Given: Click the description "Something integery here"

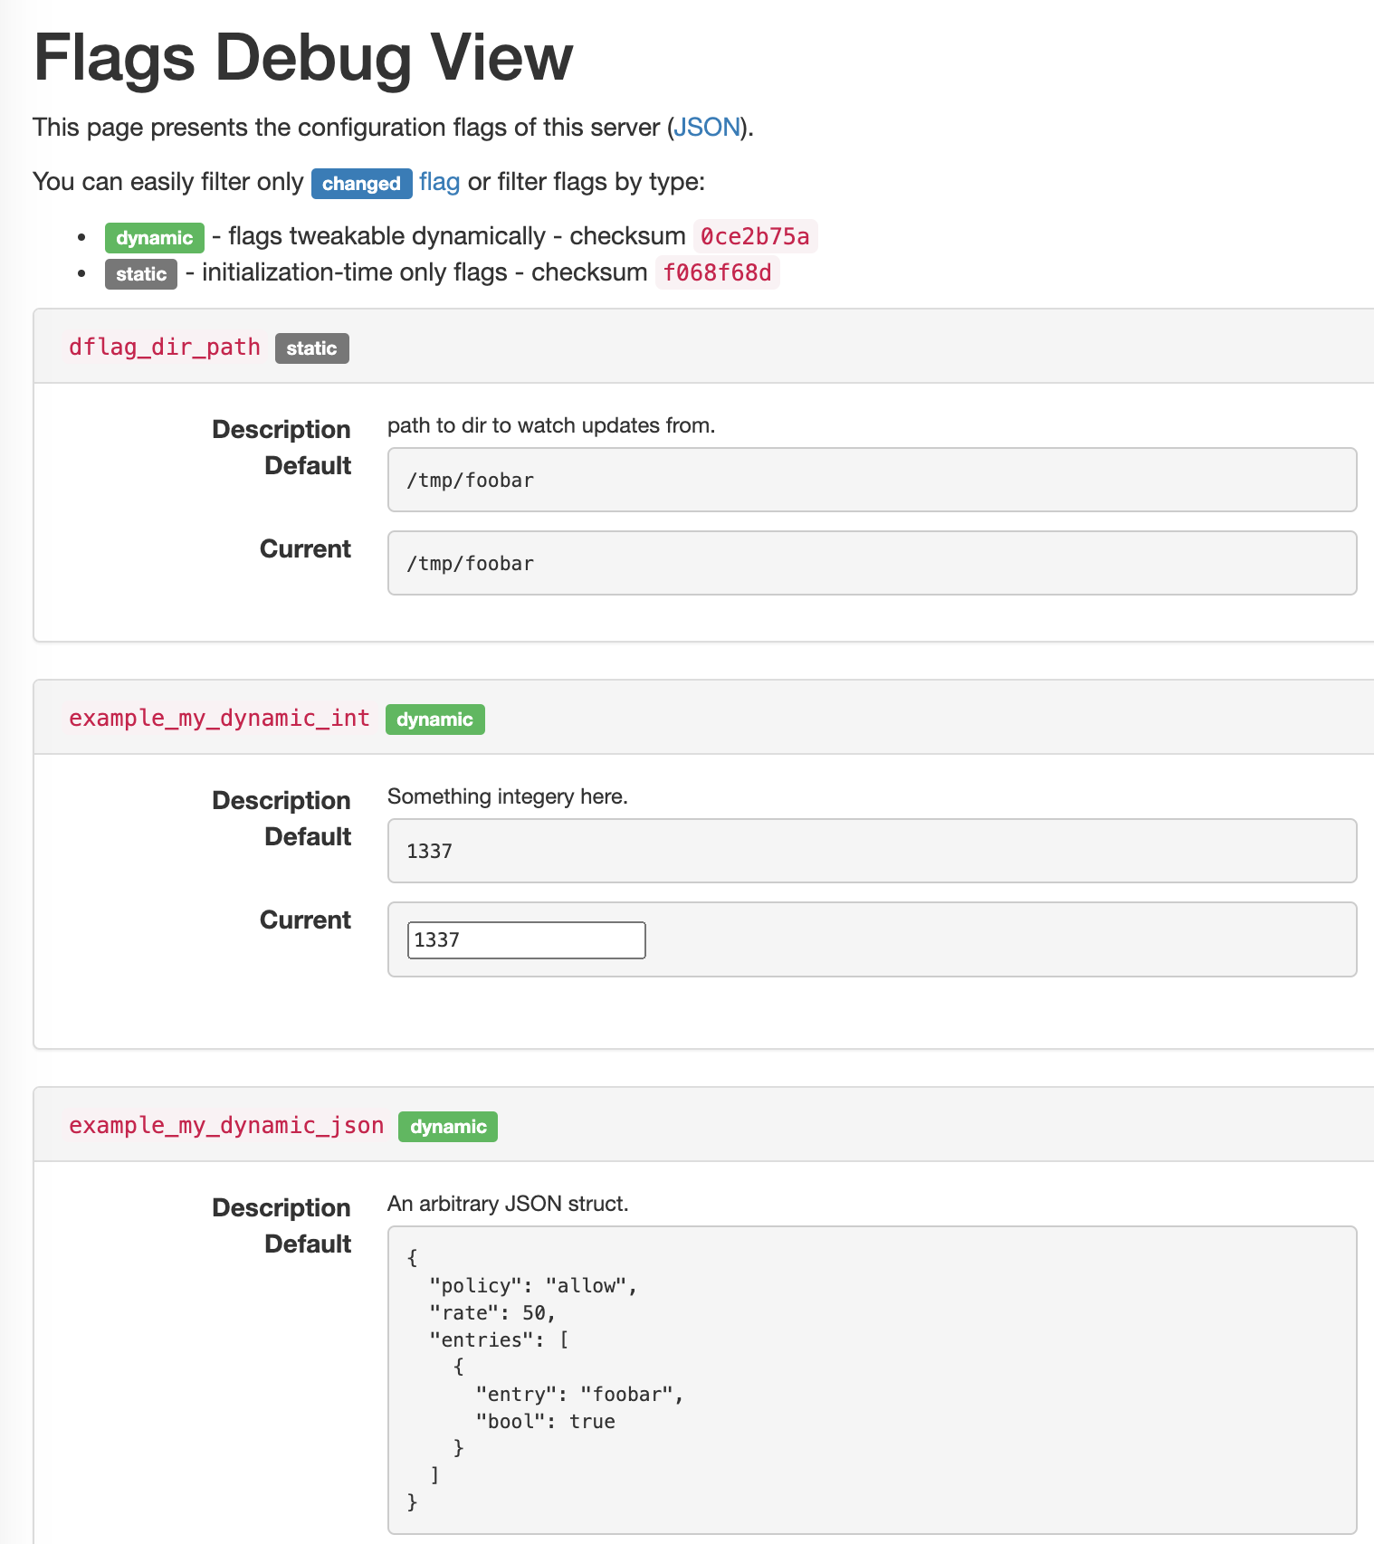Looking at the screenshot, I should tap(508, 796).
